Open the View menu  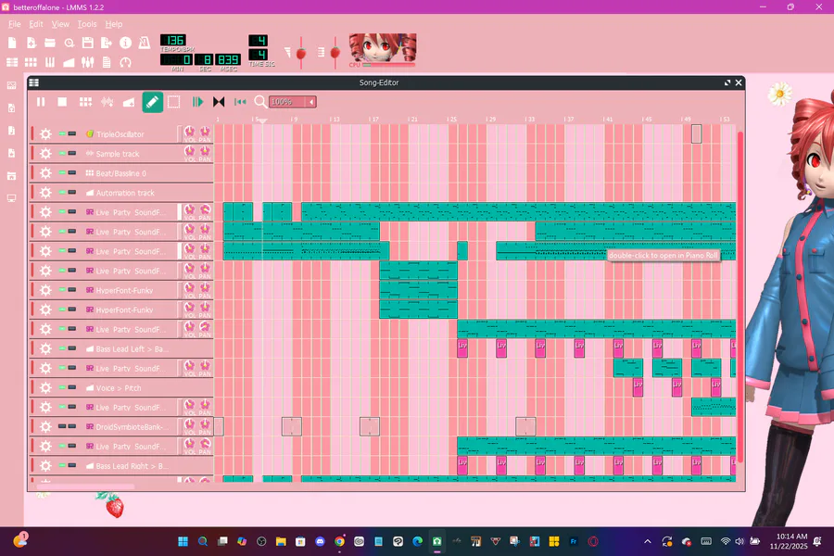(60, 24)
